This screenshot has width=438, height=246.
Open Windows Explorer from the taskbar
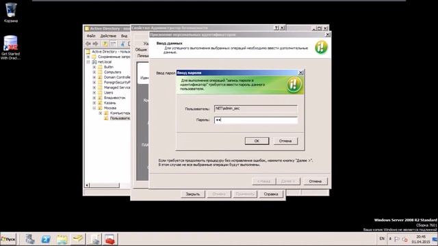(x=62, y=239)
